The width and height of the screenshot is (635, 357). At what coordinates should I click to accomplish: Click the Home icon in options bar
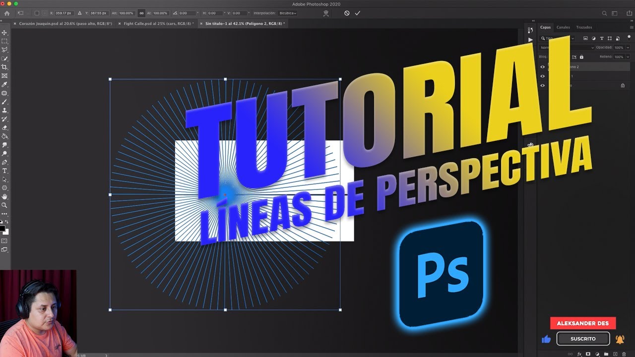coord(7,13)
